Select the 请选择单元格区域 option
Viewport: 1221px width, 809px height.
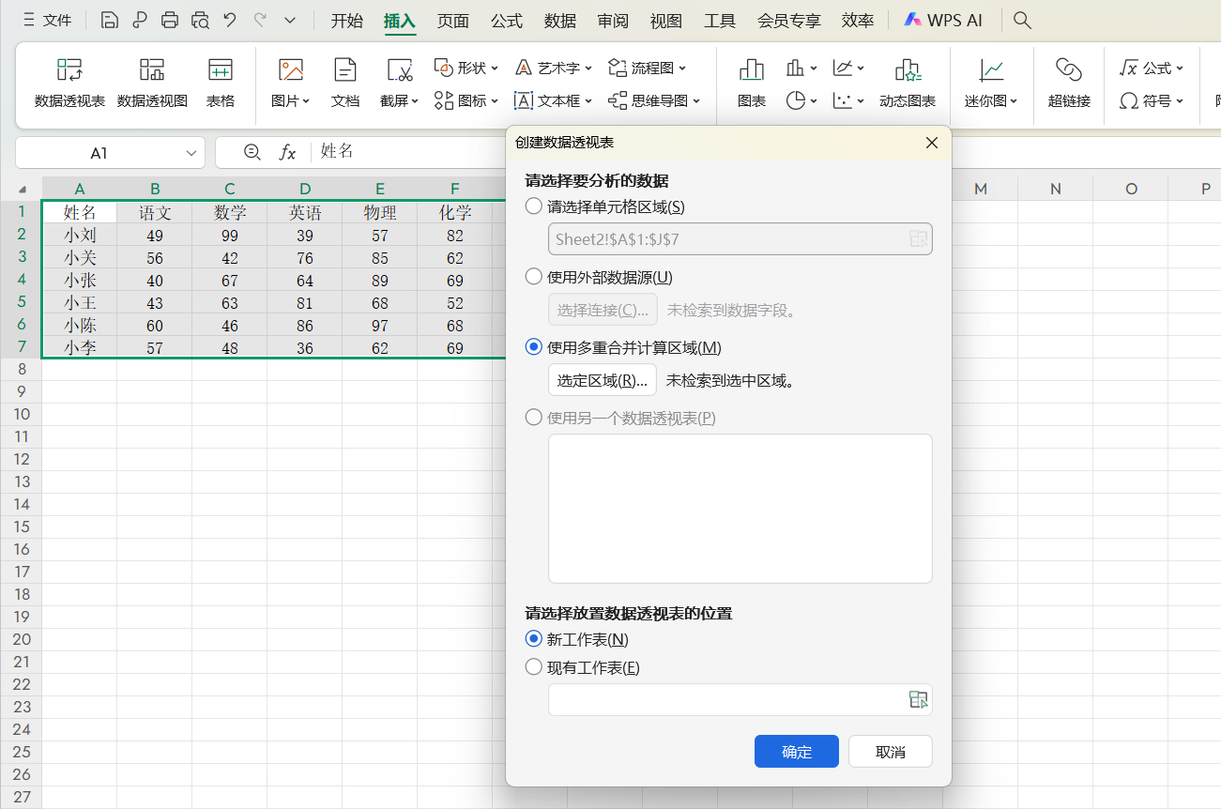click(534, 206)
